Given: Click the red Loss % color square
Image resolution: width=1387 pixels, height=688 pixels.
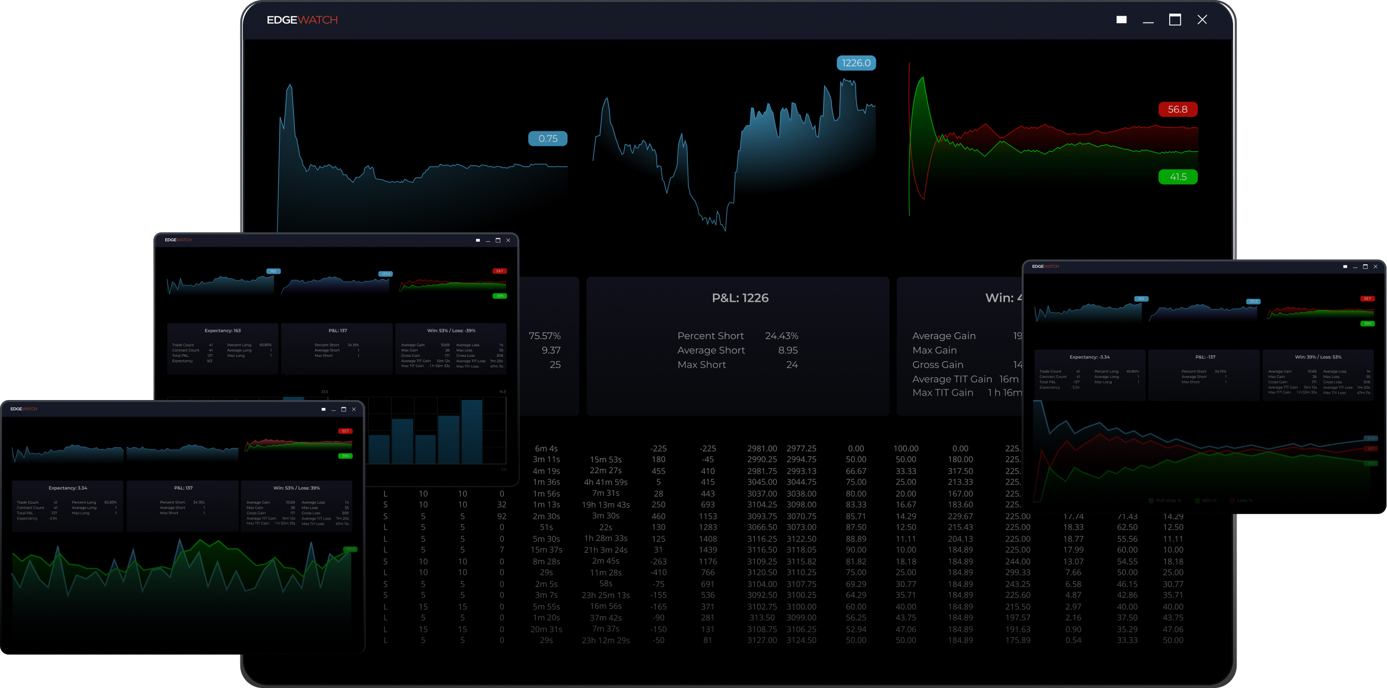Looking at the screenshot, I should point(1233,500).
